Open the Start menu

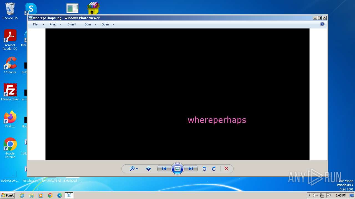point(7,195)
